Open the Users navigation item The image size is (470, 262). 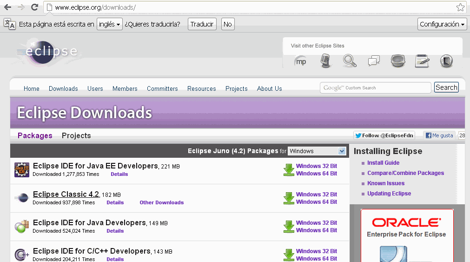pyautogui.click(x=95, y=88)
